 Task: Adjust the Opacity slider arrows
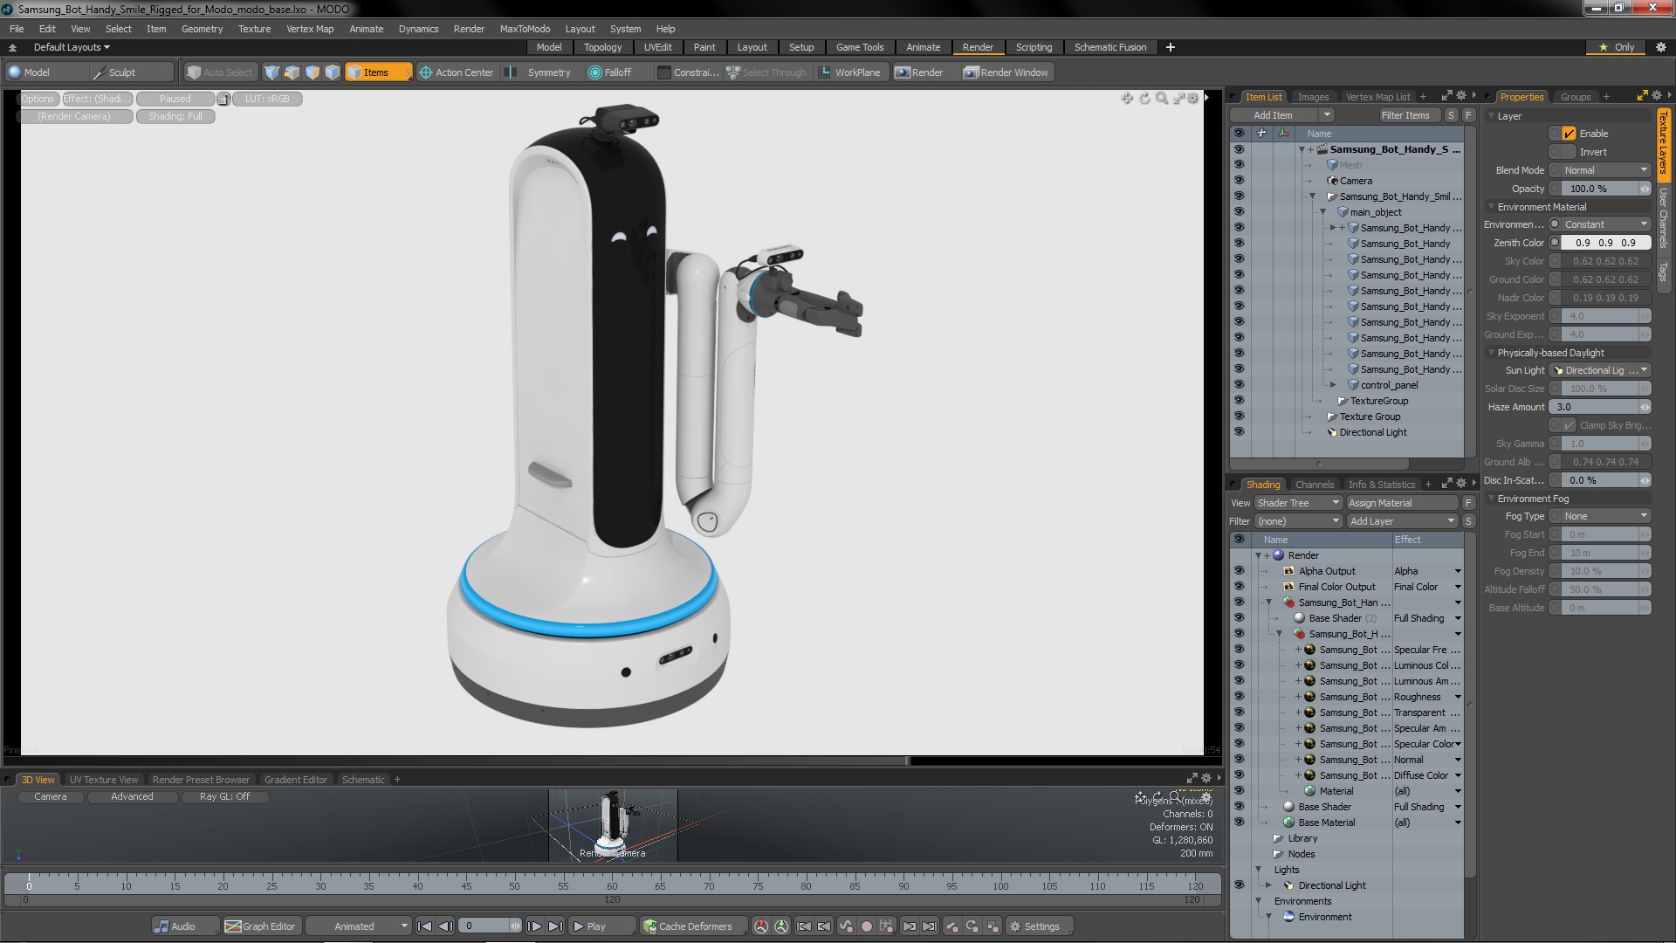pyautogui.click(x=1645, y=189)
